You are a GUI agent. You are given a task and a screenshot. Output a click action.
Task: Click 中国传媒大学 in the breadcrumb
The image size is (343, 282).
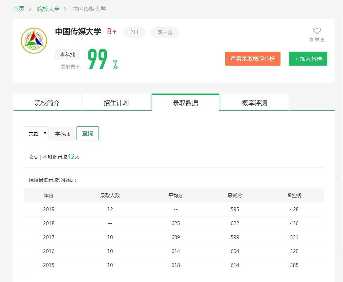point(89,9)
